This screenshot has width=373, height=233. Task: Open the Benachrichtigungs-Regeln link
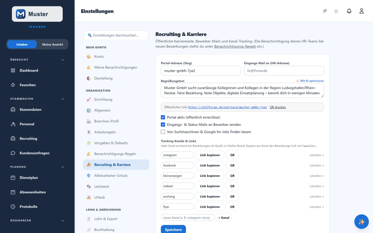235,46
